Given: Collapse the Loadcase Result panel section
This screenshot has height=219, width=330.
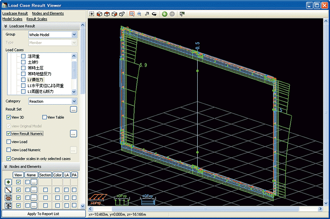Looking at the screenshot, I should pos(6,26).
